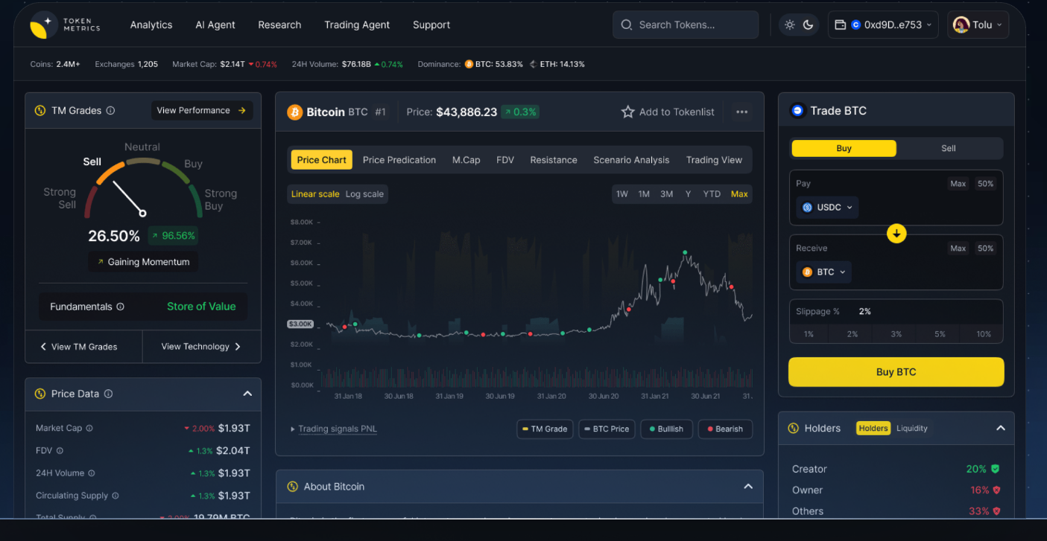Collapse the About Bitcoin section
The height and width of the screenshot is (541, 1047).
748,487
